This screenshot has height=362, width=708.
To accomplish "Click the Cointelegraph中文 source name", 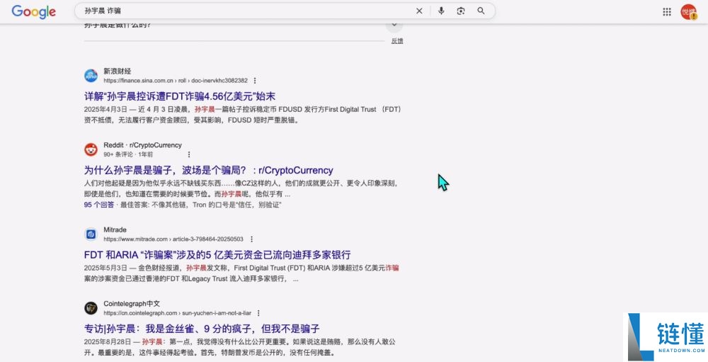I will tap(132, 304).
